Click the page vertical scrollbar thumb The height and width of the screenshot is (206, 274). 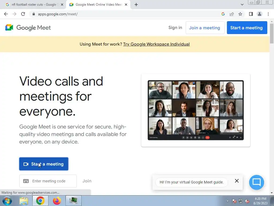point(272,33)
